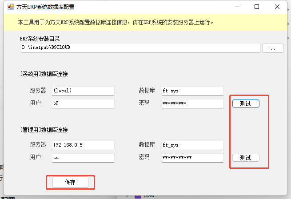Click the app icon in the title bar

click(x=10, y=7)
